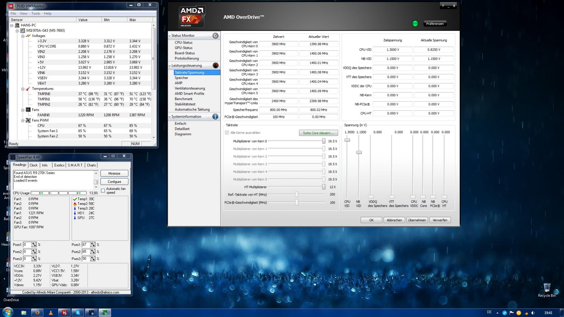Switch to the Charts tab in SpeedFan
This screenshot has height=317, width=564.
[91, 165]
